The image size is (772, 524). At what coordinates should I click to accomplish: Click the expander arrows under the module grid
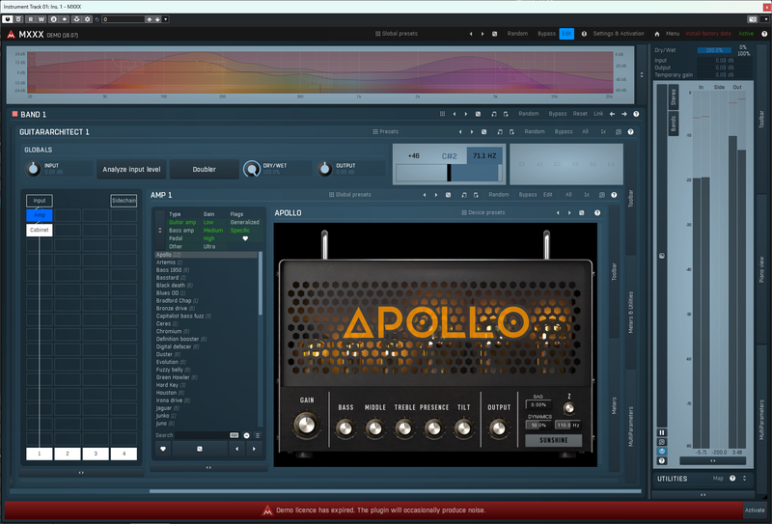pos(81,473)
